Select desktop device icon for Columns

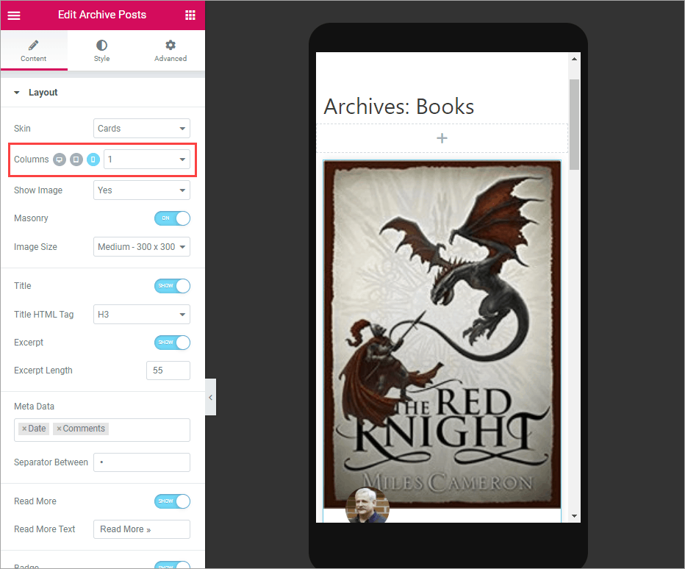point(60,160)
